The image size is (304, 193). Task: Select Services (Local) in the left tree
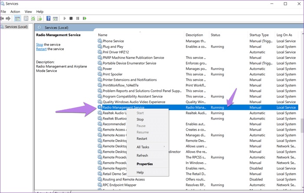pos(17,27)
